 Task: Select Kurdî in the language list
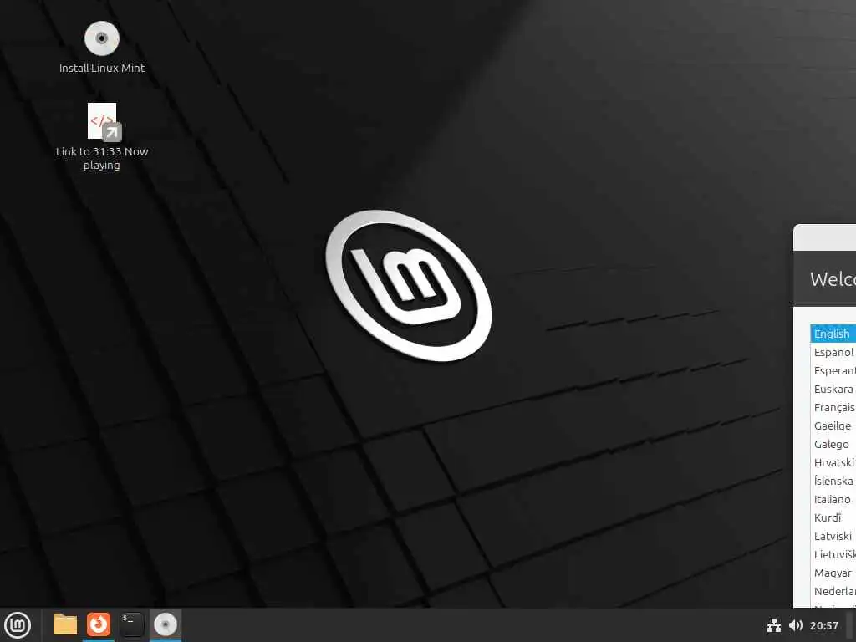pos(833,517)
